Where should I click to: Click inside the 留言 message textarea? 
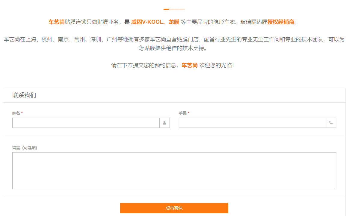coord(174,171)
